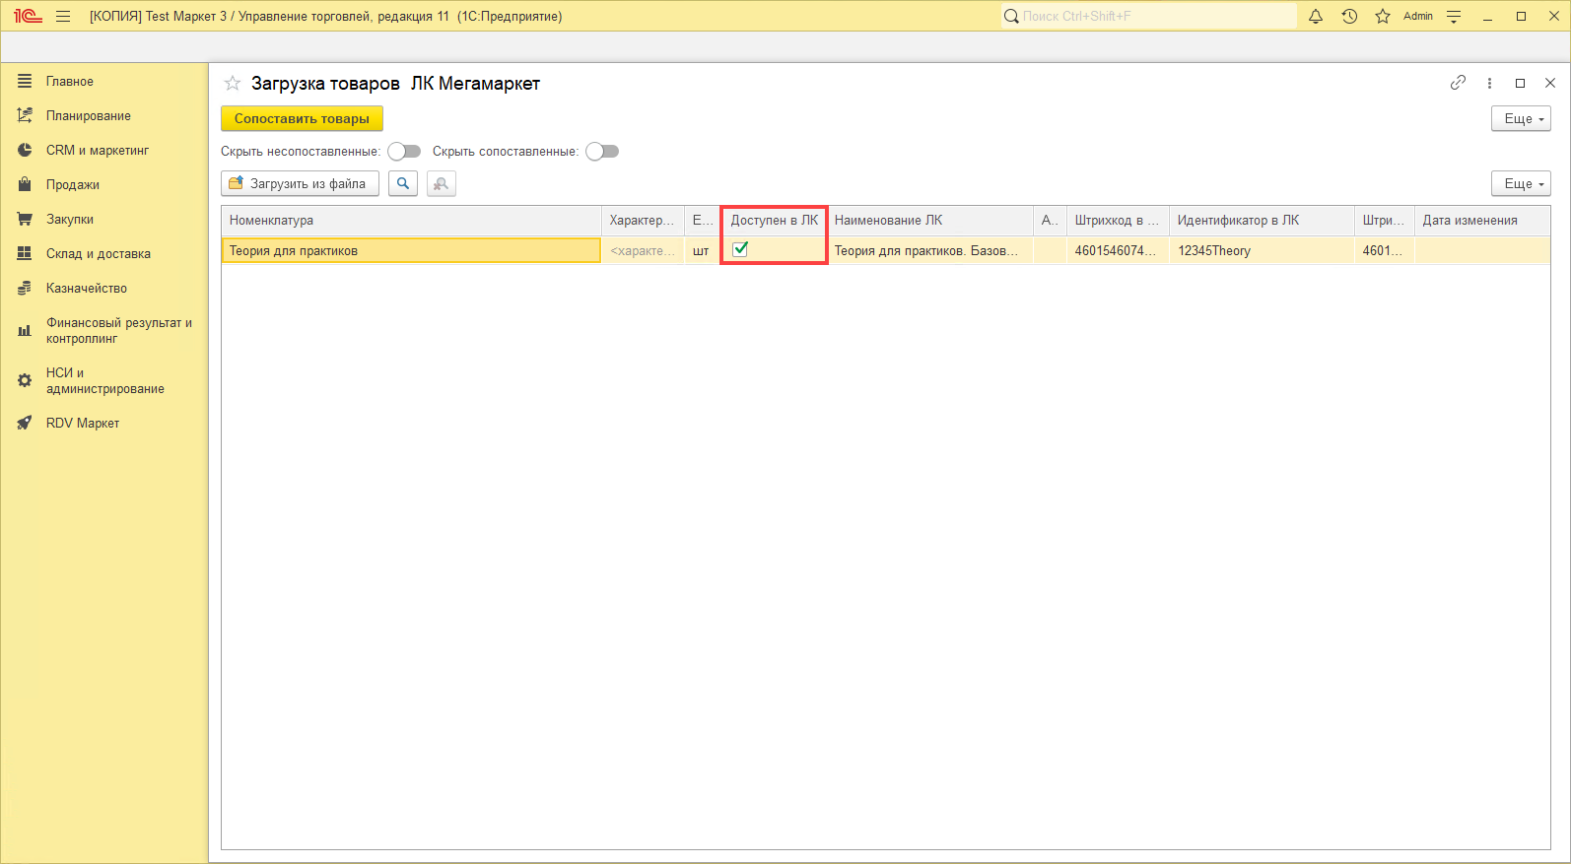Click the Закупки cart icon
The height and width of the screenshot is (864, 1571).
tap(25, 219)
